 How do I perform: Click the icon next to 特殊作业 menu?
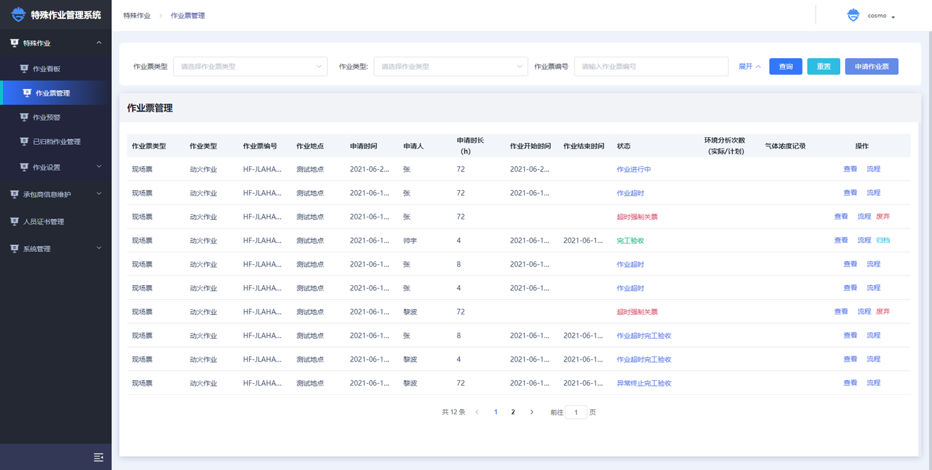pos(14,43)
